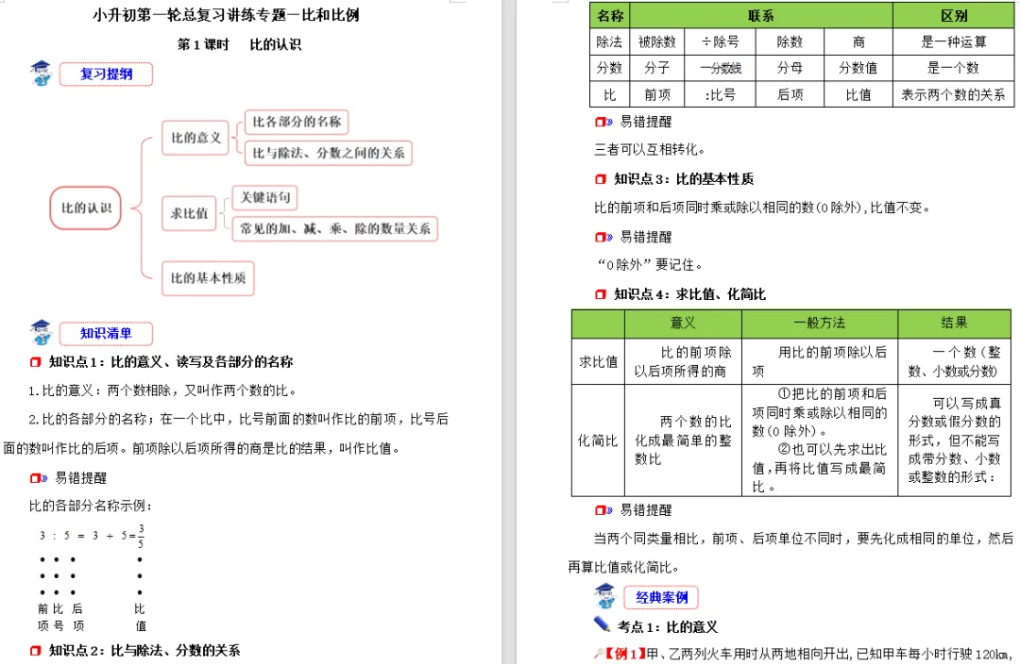
Task: Click the heading 知识点1: 比的意义、读写及各部分的名称
Action: pyautogui.click(x=171, y=362)
